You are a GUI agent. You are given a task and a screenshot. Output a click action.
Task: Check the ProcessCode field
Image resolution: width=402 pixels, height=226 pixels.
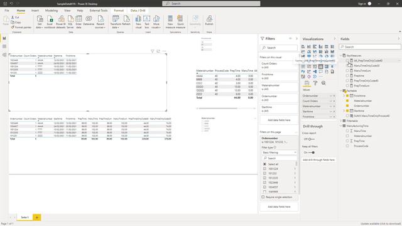coord(347,146)
